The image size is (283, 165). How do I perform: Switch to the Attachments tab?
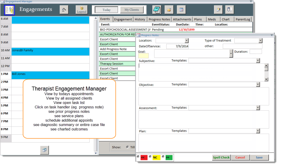[182, 19]
